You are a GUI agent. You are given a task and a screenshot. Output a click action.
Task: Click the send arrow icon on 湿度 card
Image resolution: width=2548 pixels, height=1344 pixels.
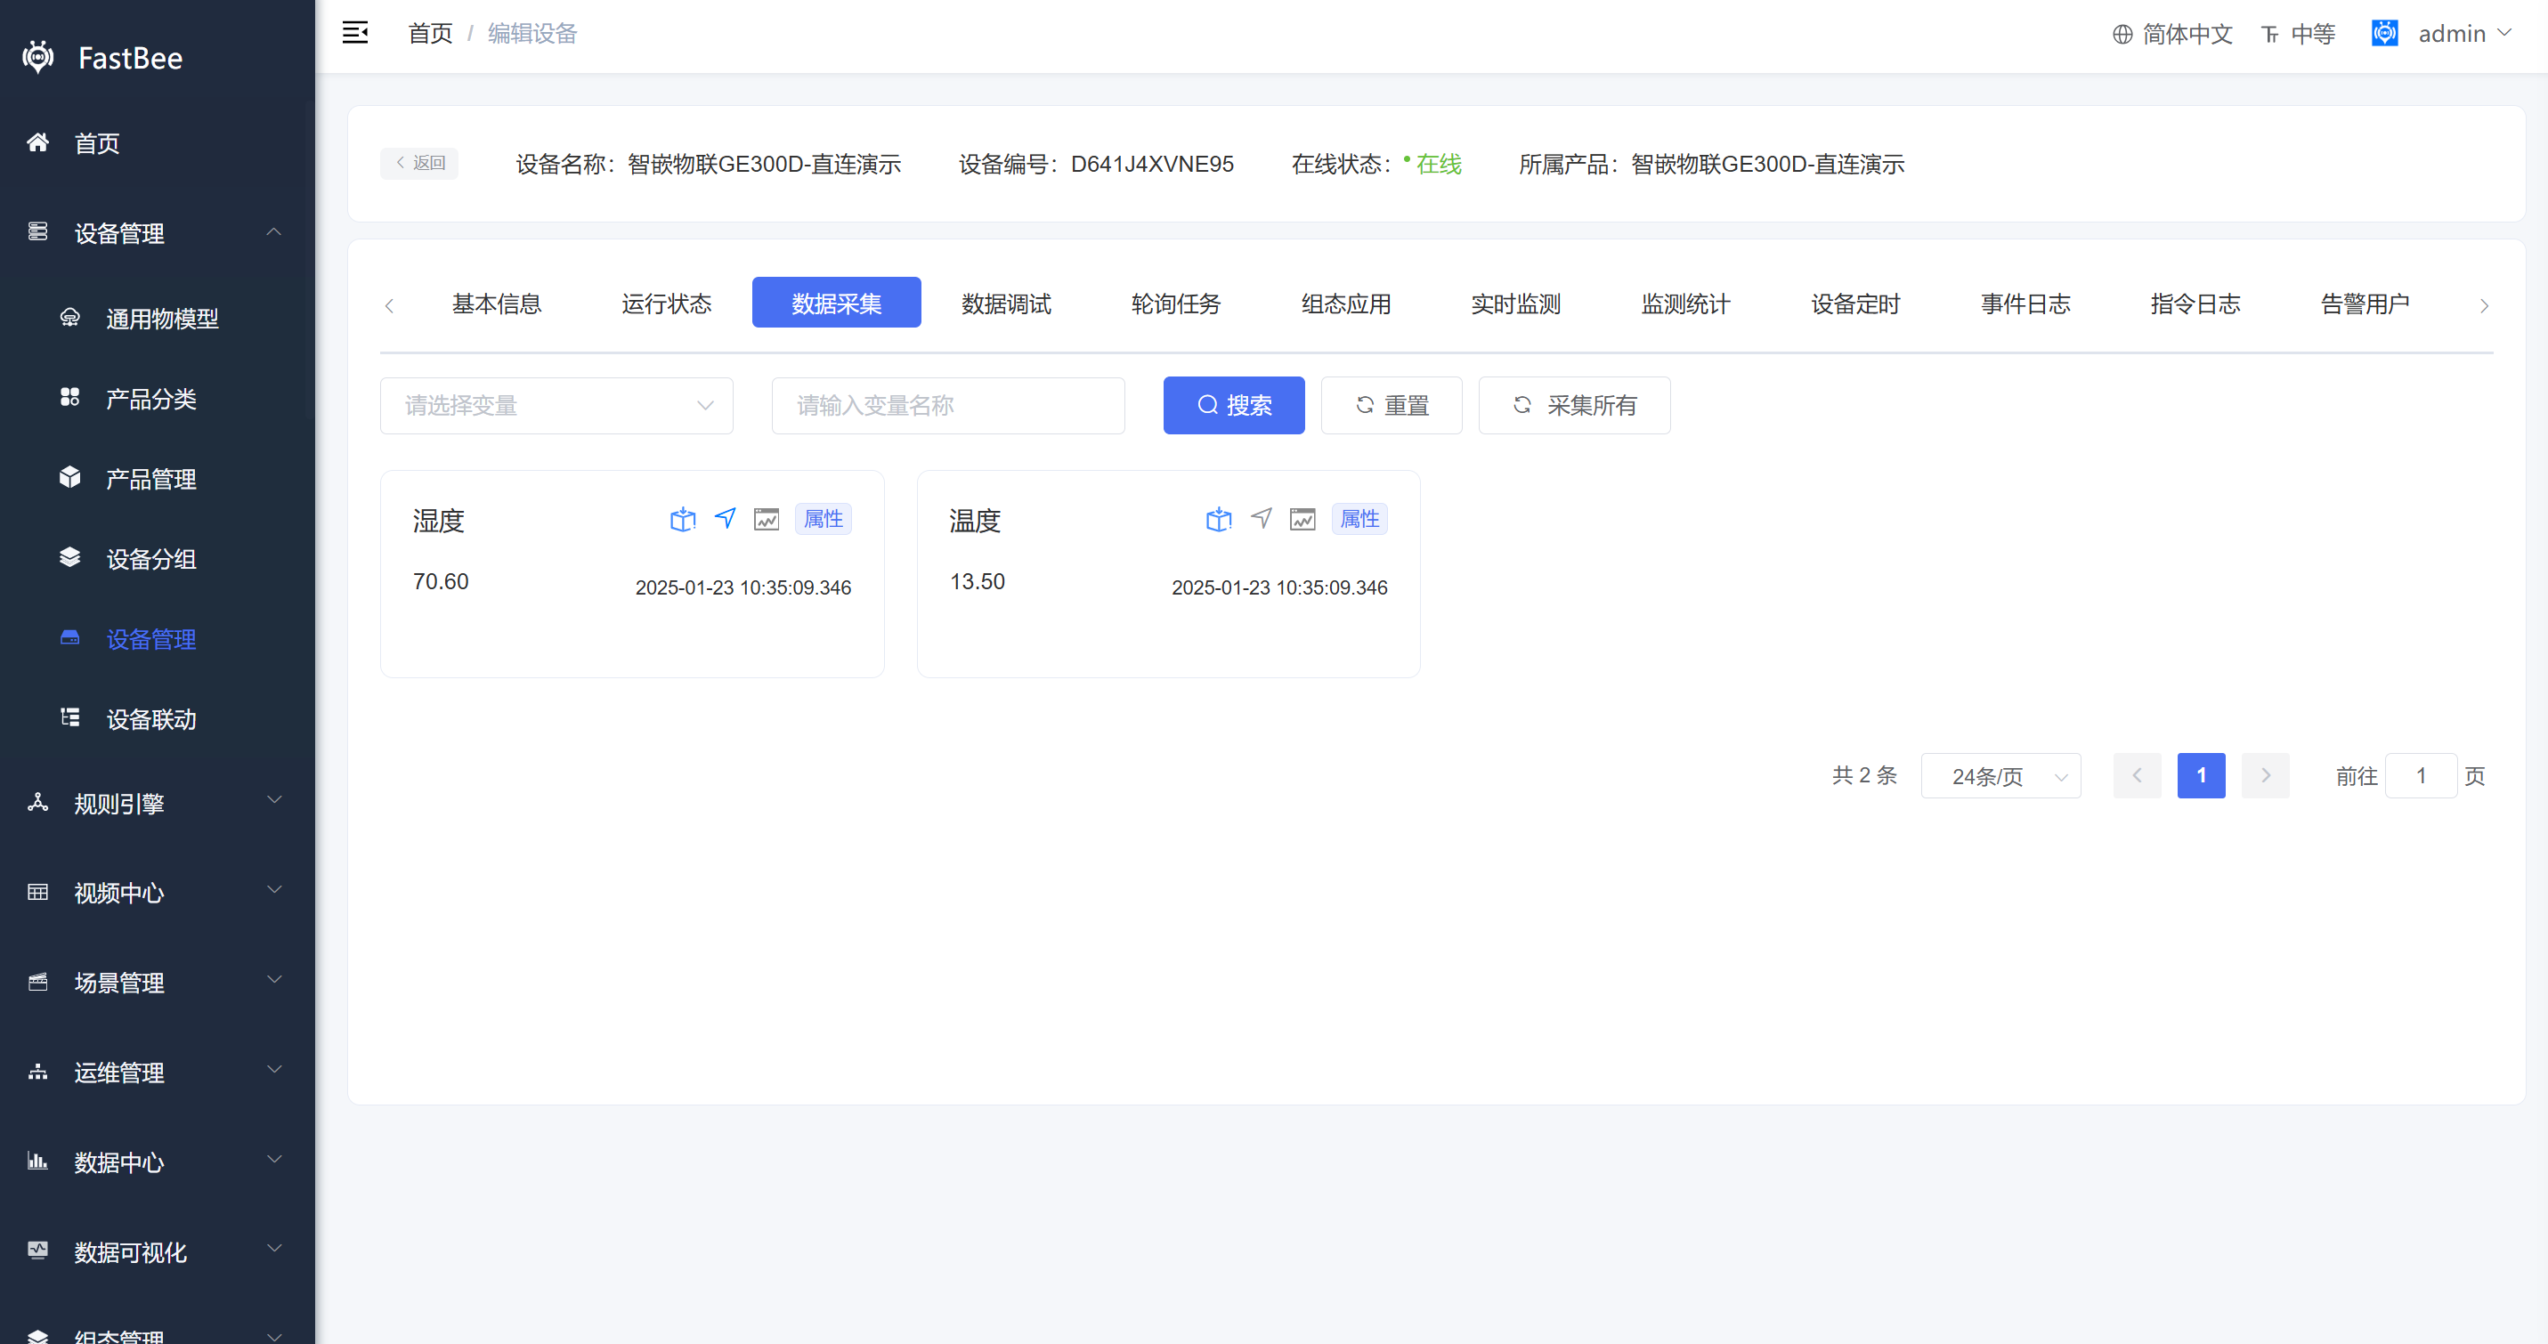point(725,518)
